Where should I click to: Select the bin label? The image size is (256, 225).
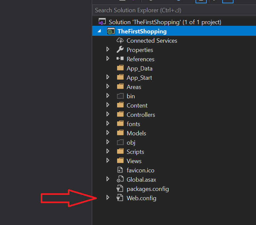tap(131, 96)
